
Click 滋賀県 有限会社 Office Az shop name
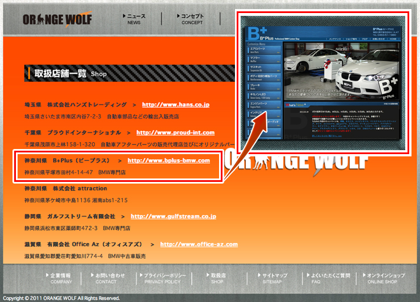point(83,244)
